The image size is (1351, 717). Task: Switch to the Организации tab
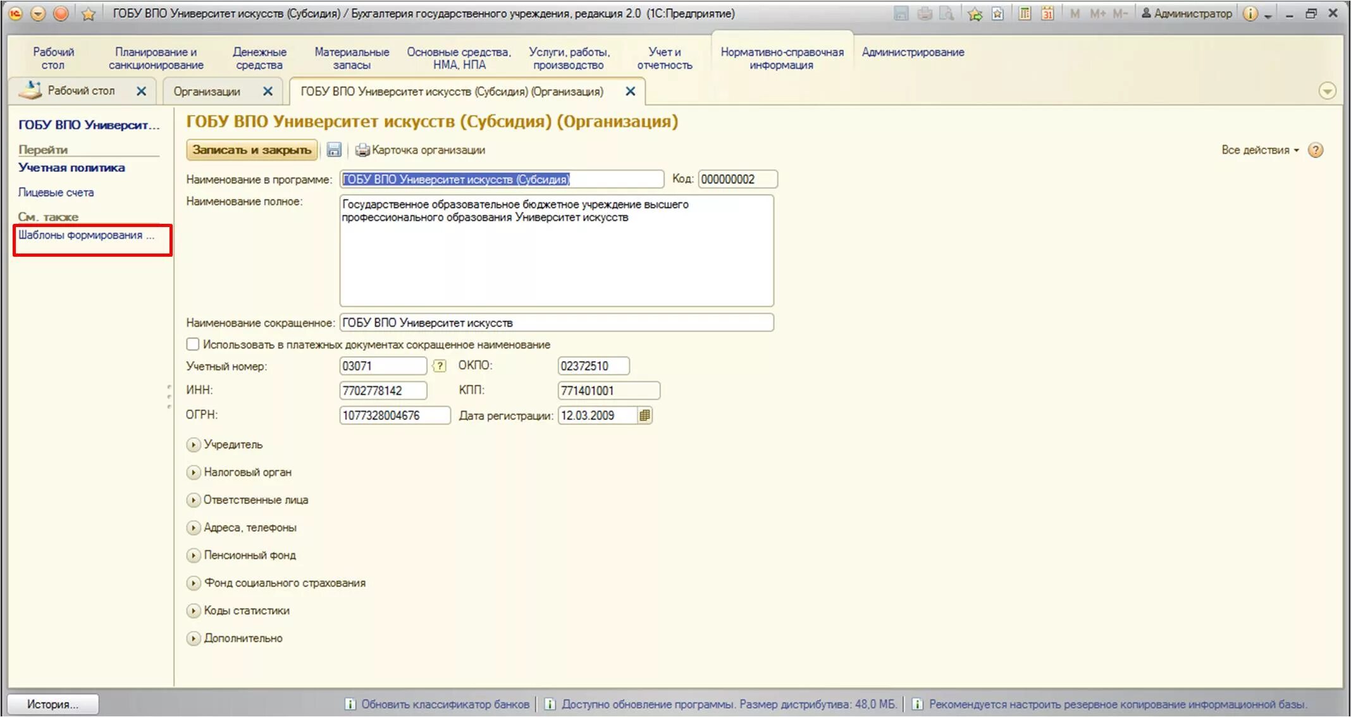[207, 92]
